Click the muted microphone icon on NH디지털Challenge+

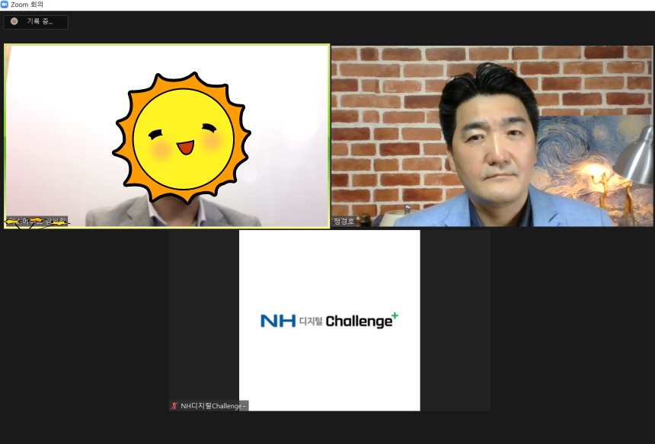pos(174,406)
